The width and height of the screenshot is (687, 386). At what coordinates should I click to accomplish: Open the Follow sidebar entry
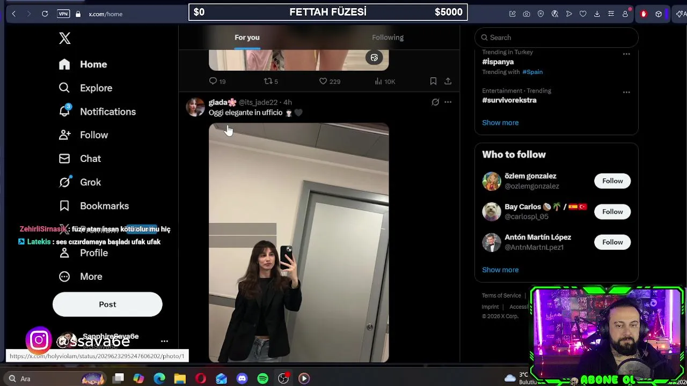(84, 135)
